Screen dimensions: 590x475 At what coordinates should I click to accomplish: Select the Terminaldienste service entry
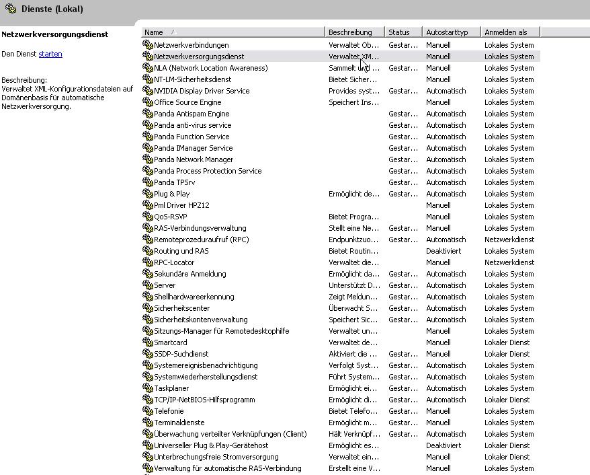[x=179, y=423]
